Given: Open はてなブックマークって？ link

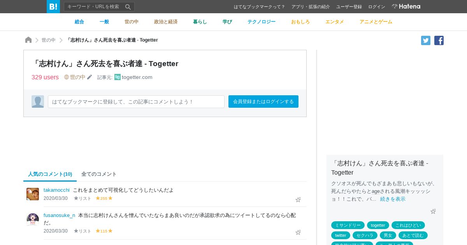Looking at the screenshot, I should click(x=260, y=7).
